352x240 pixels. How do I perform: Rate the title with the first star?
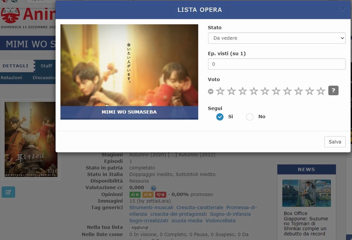(x=220, y=91)
